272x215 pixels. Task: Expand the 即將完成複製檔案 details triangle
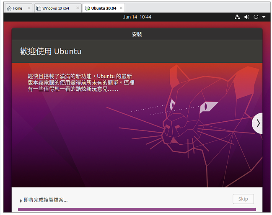[21, 201]
